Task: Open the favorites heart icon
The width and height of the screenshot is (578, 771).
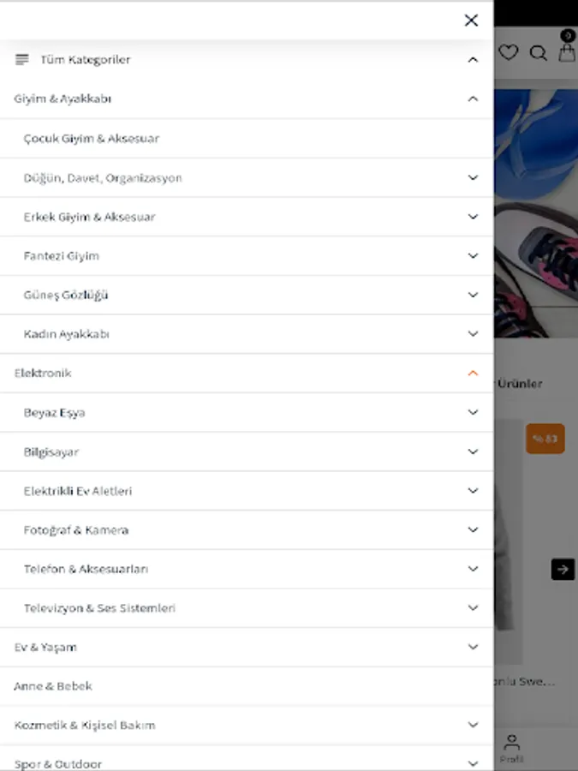Action: (508, 52)
